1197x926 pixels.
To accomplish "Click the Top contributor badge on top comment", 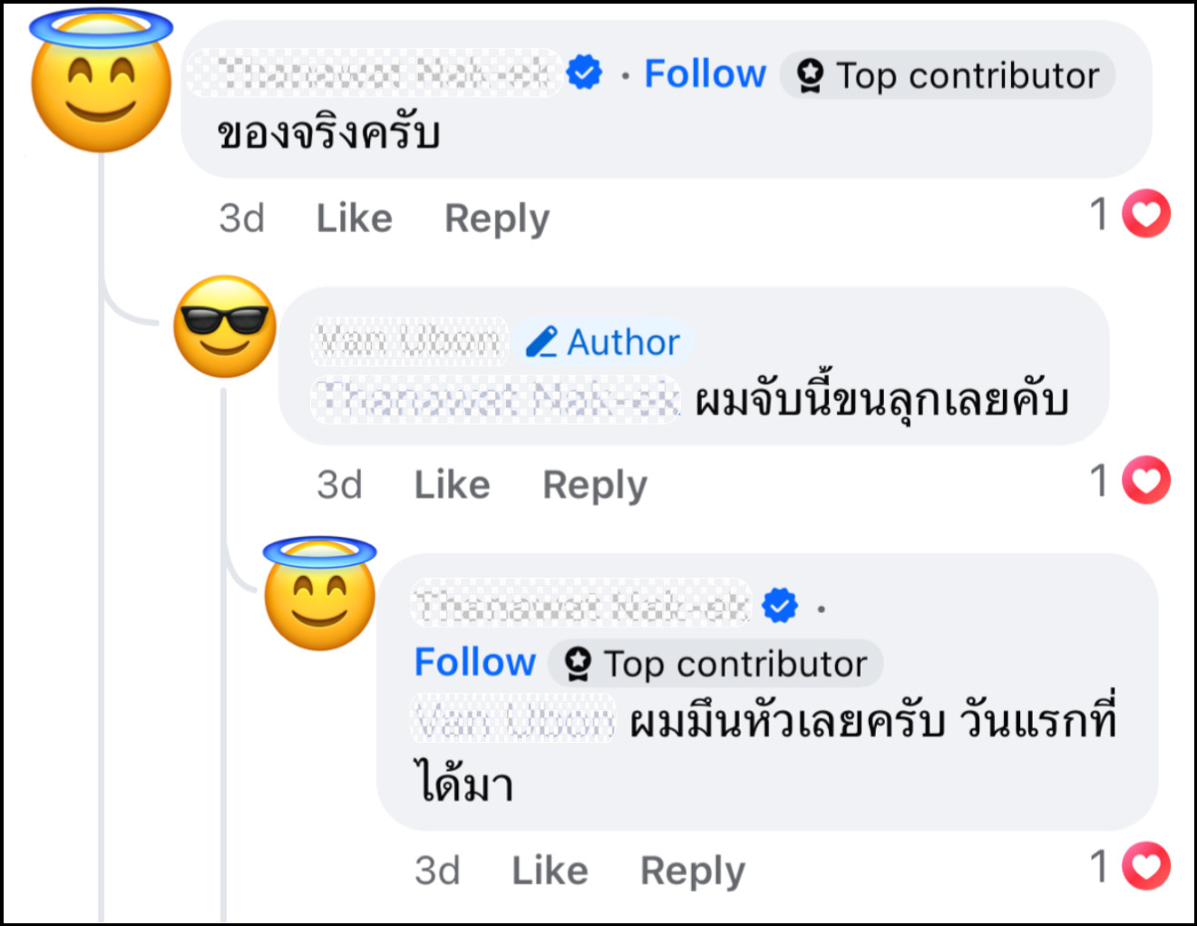I will point(949,75).
